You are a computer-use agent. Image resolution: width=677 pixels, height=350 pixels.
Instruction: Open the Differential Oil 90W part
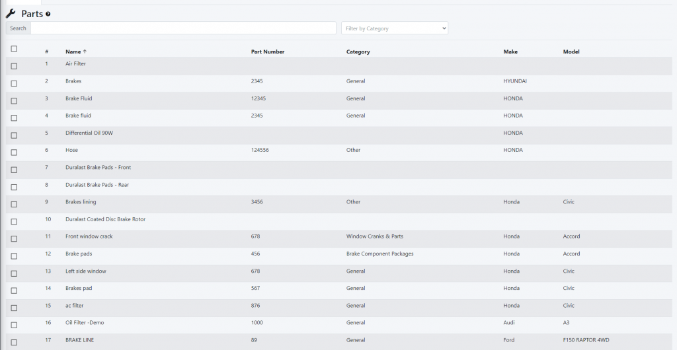[x=89, y=133]
